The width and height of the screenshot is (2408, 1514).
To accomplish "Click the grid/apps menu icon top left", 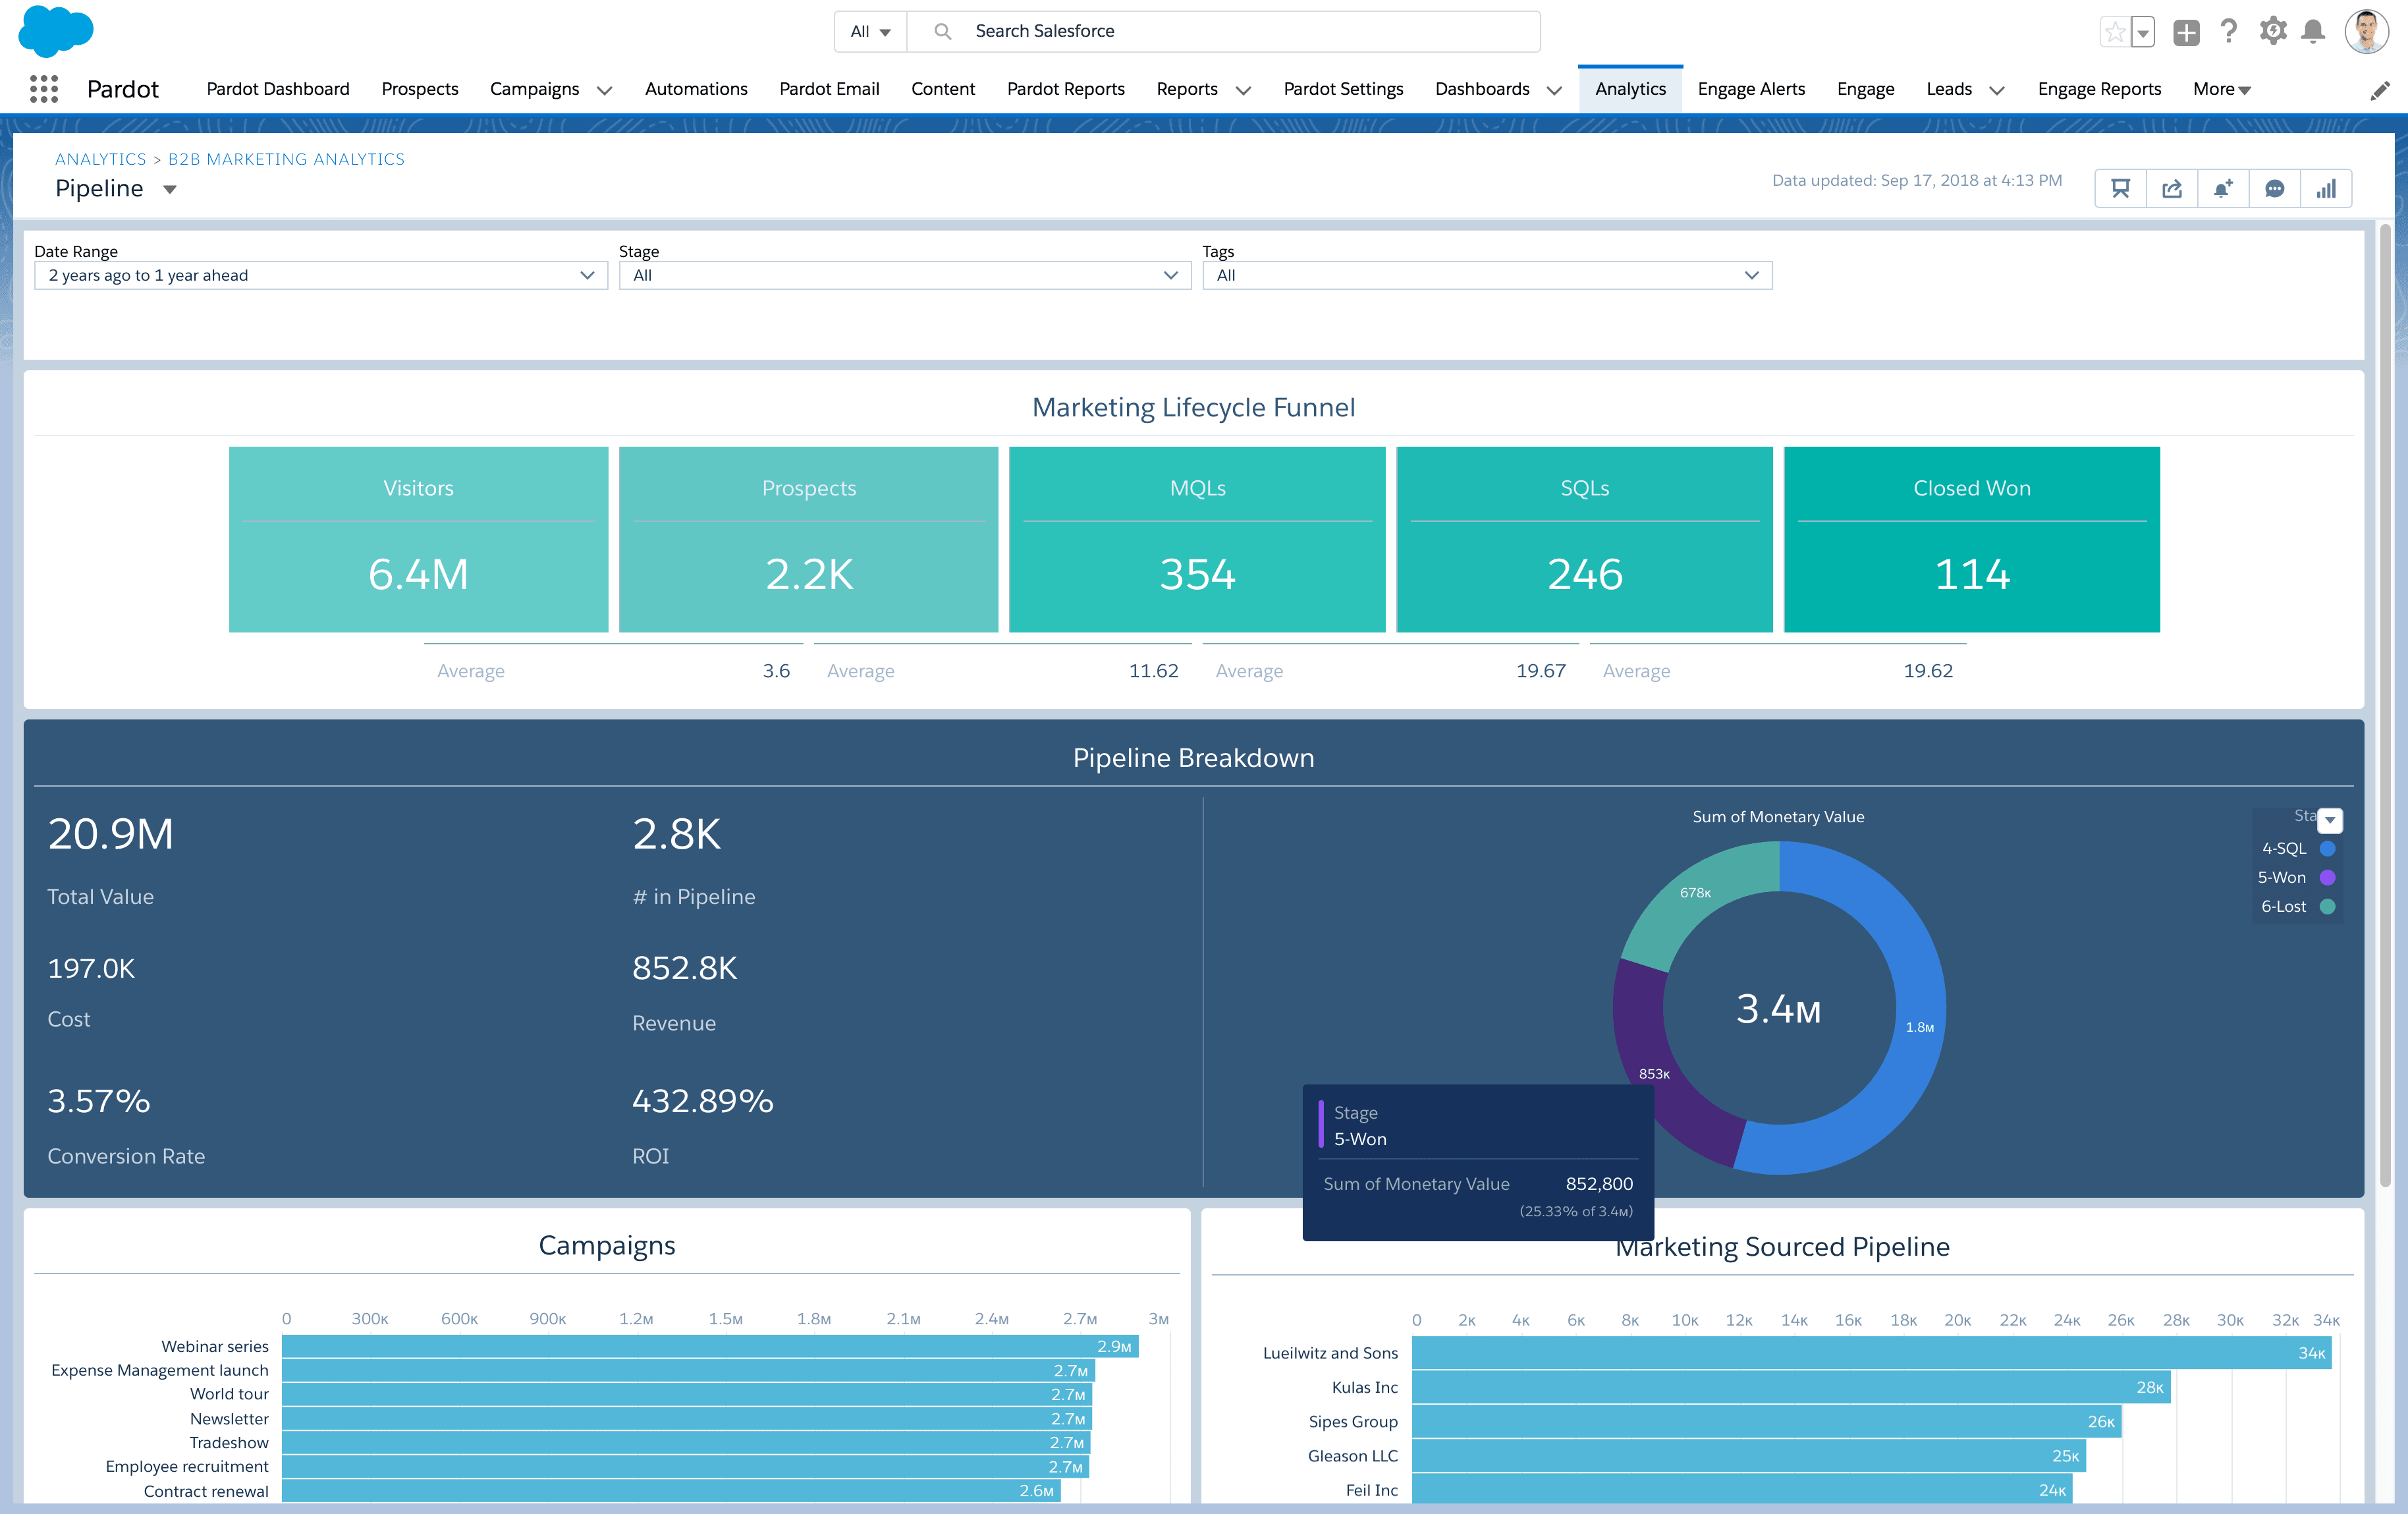I will click(x=43, y=89).
